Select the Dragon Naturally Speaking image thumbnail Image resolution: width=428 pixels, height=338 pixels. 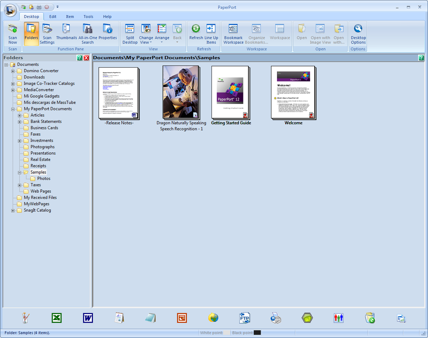pyautogui.click(x=181, y=92)
